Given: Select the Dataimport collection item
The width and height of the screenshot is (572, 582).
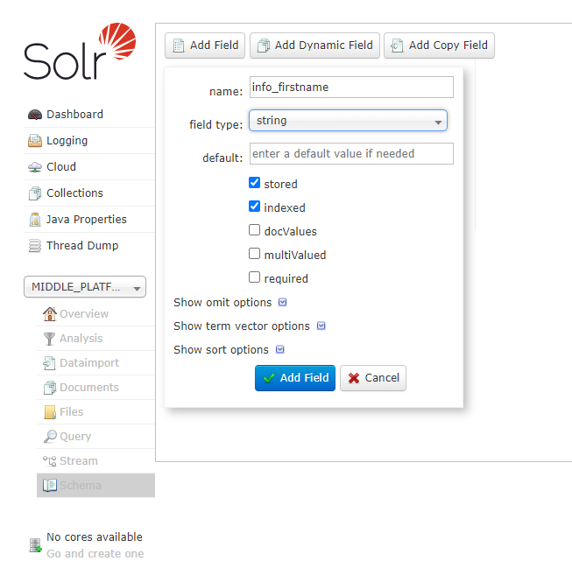Looking at the screenshot, I should pos(95,363).
